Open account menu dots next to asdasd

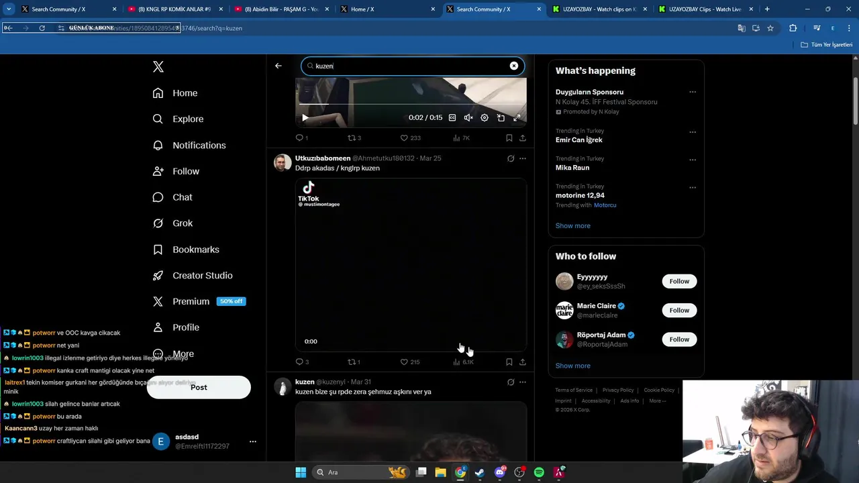[252, 441]
